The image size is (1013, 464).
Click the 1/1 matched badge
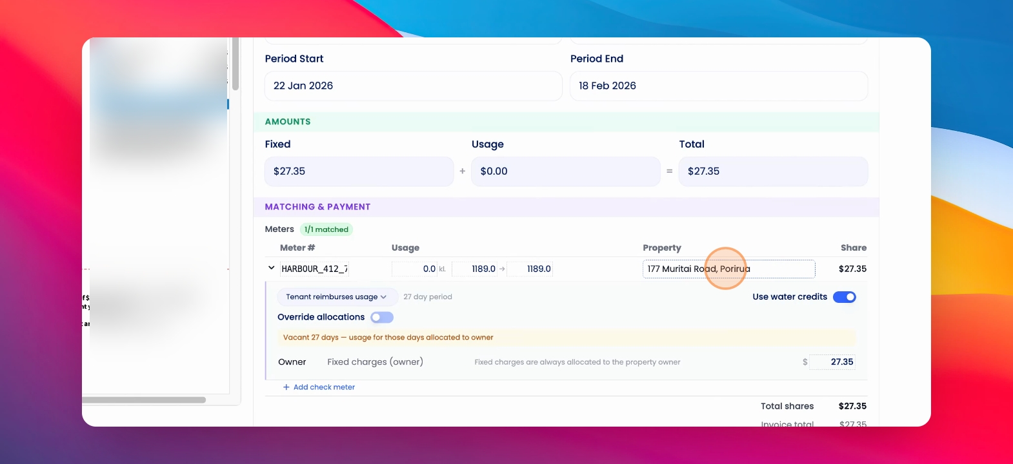point(326,229)
